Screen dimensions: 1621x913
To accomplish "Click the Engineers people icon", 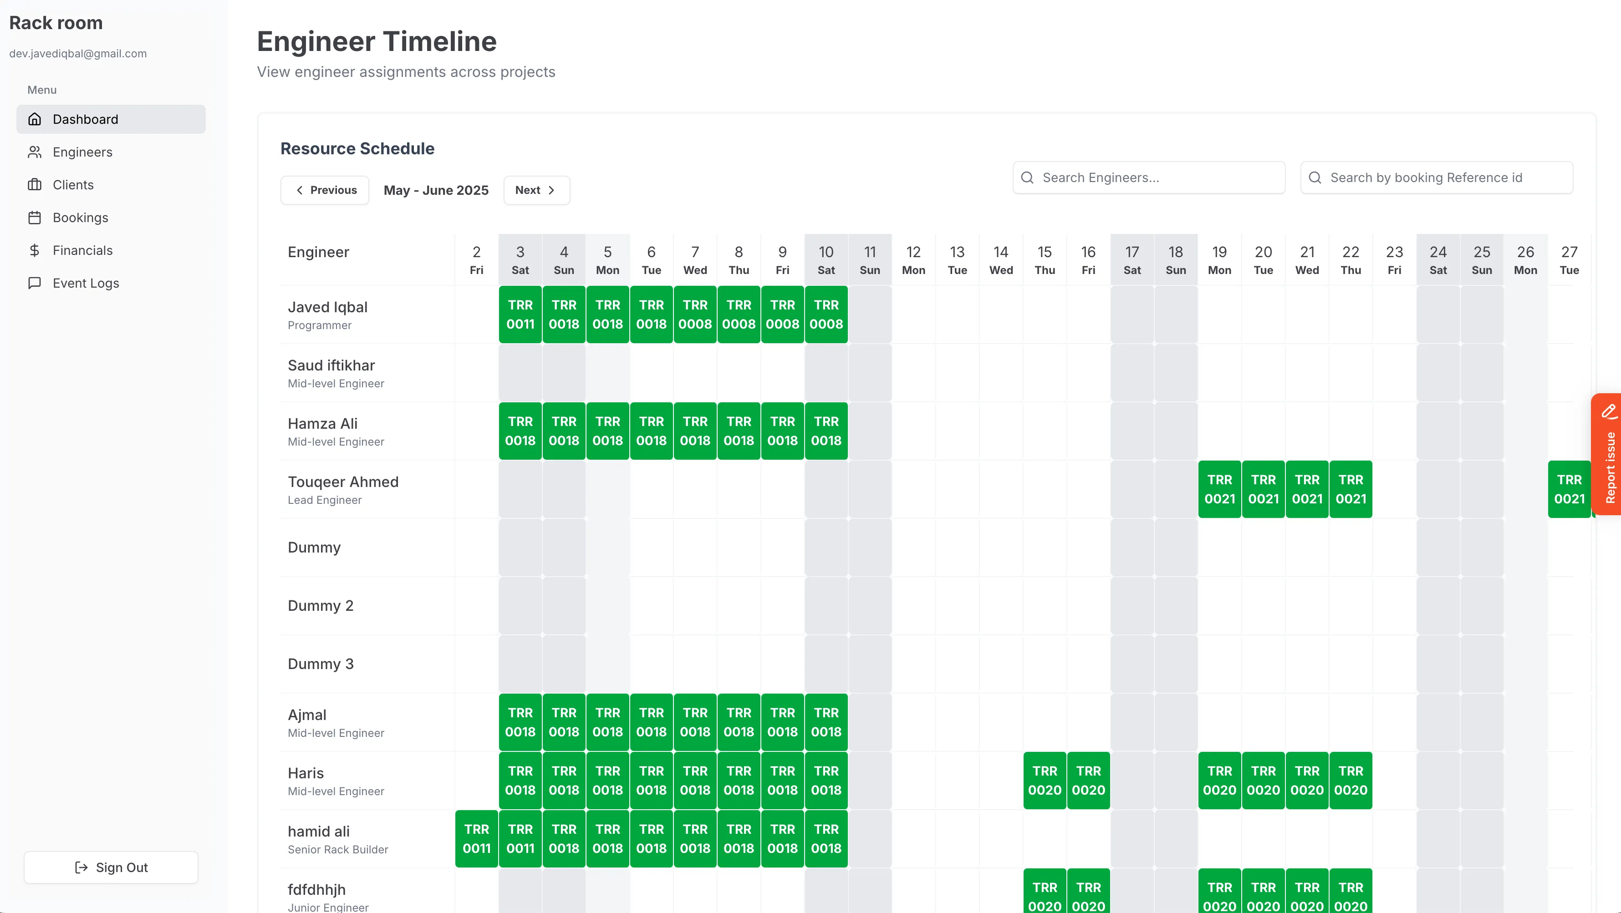I will click(x=35, y=152).
